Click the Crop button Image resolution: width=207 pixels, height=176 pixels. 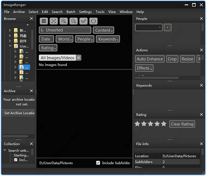tap(172, 59)
